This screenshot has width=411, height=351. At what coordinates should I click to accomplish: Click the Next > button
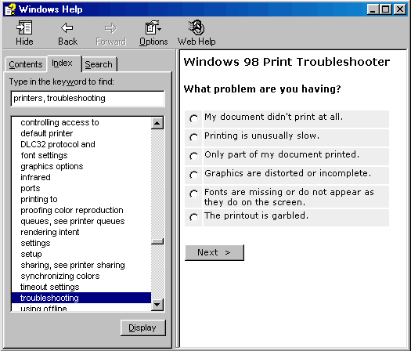point(215,252)
